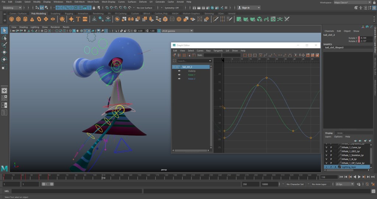Toggle visibility of Whale_1_GEO_lyr layer
Screen dimensions: 377x199
(x=326, y=151)
